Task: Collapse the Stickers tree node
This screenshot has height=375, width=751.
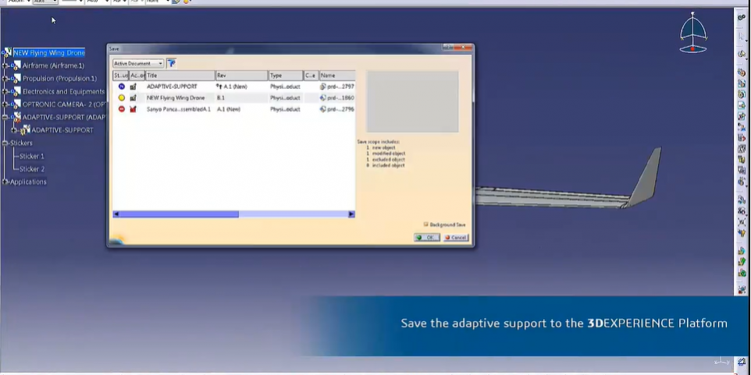Action: click(x=5, y=143)
